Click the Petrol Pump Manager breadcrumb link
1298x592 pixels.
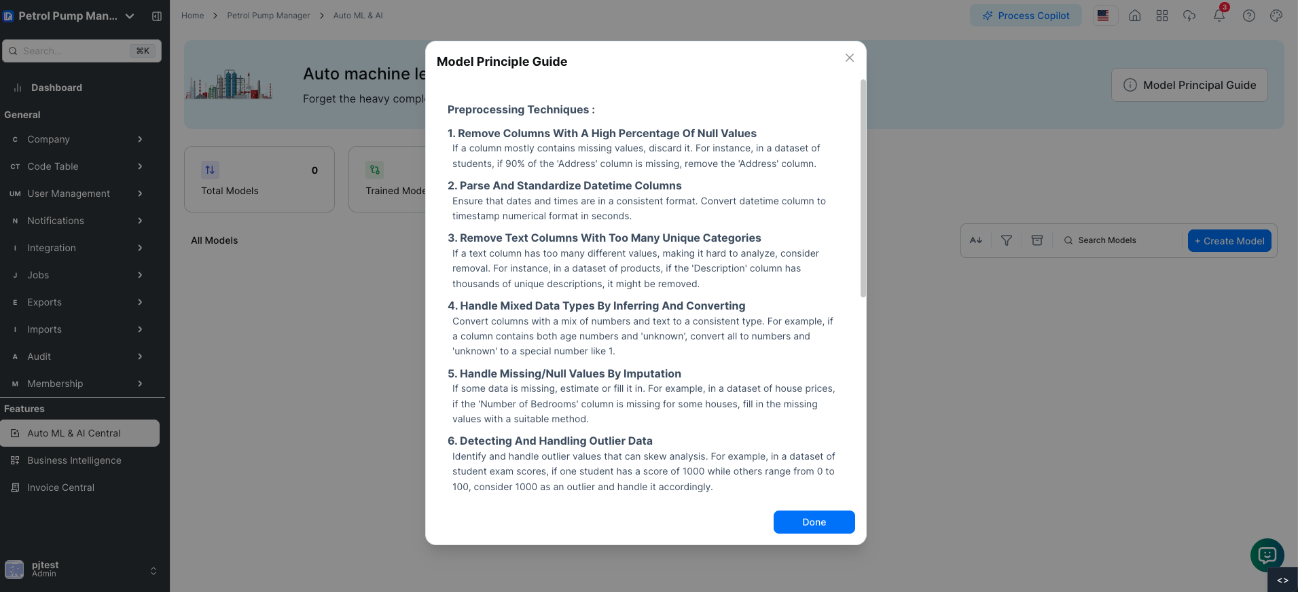click(x=268, y=15)
